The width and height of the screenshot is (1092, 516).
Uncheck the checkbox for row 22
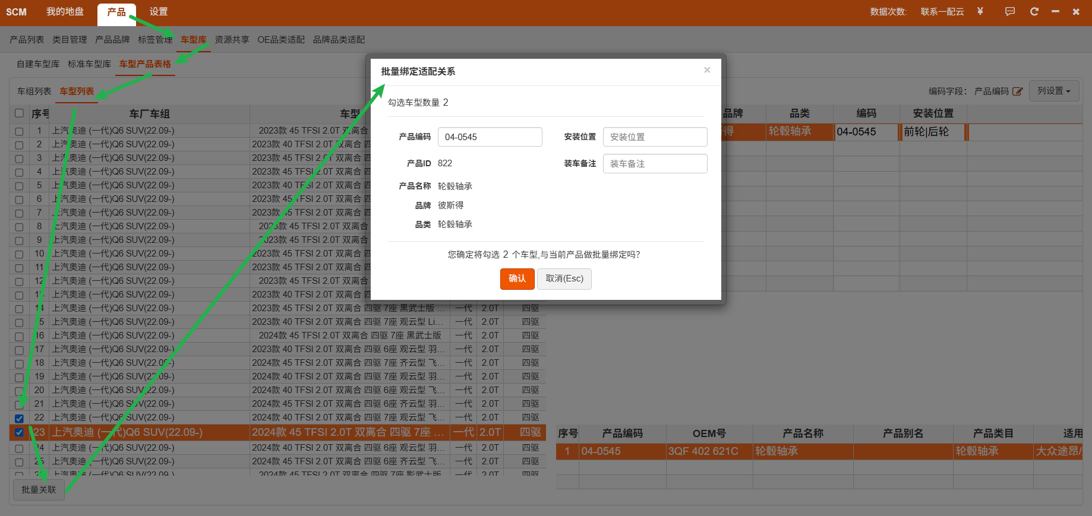(19, 418)
